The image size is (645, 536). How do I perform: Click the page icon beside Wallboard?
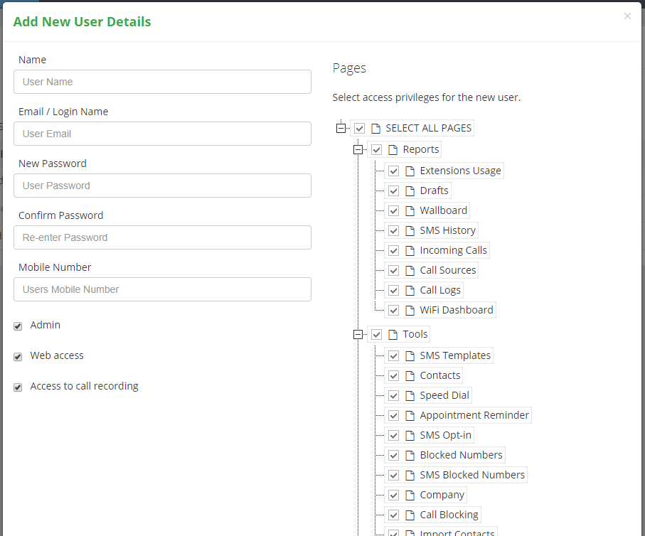(410, 210)
